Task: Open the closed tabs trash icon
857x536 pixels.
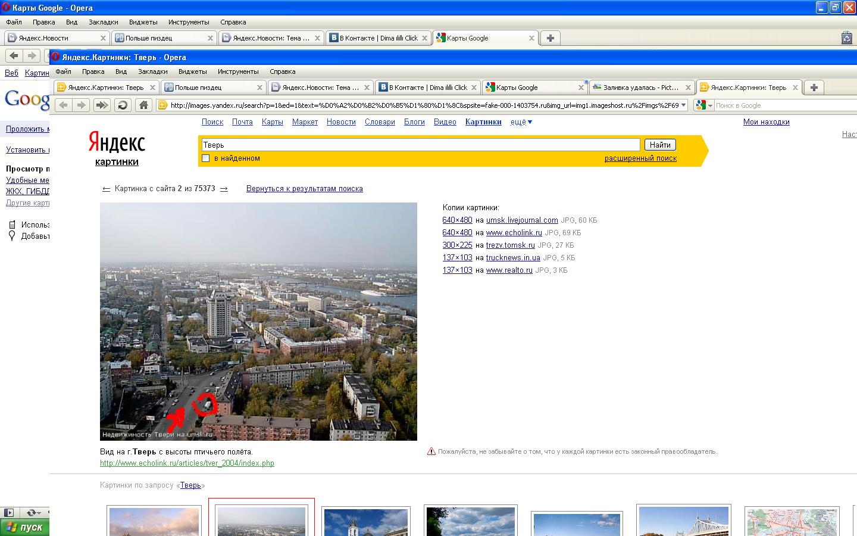Action: (x=847, y=38)
